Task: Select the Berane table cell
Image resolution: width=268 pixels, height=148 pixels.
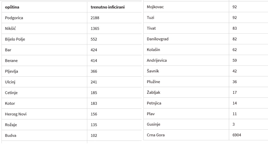Action: coord(44,60)
